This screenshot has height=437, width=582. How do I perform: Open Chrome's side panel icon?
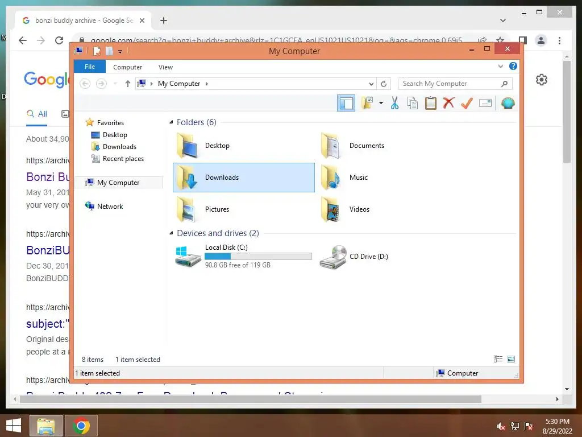coord(523,40)
